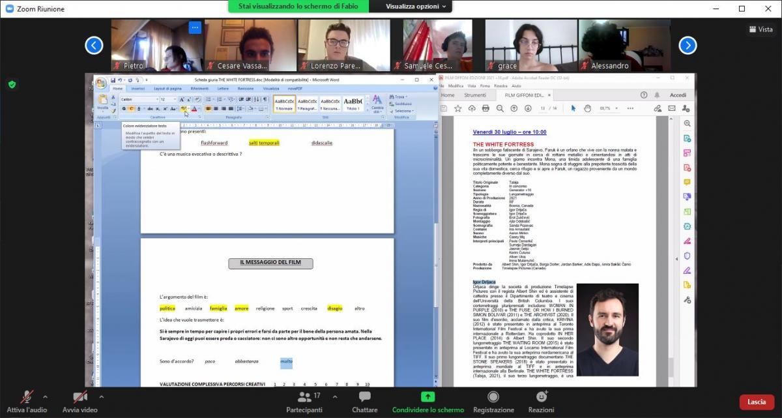Show next participants with right arrow
This screenshot has width=782, height=418.
688,45
